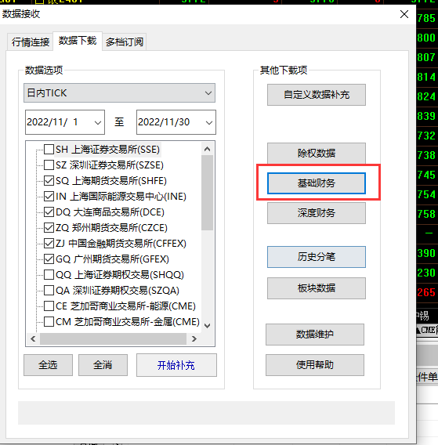Screen dimensions: 438x445
Task: Click the horizontal scroll-left arrow
Action: point(33,339)
